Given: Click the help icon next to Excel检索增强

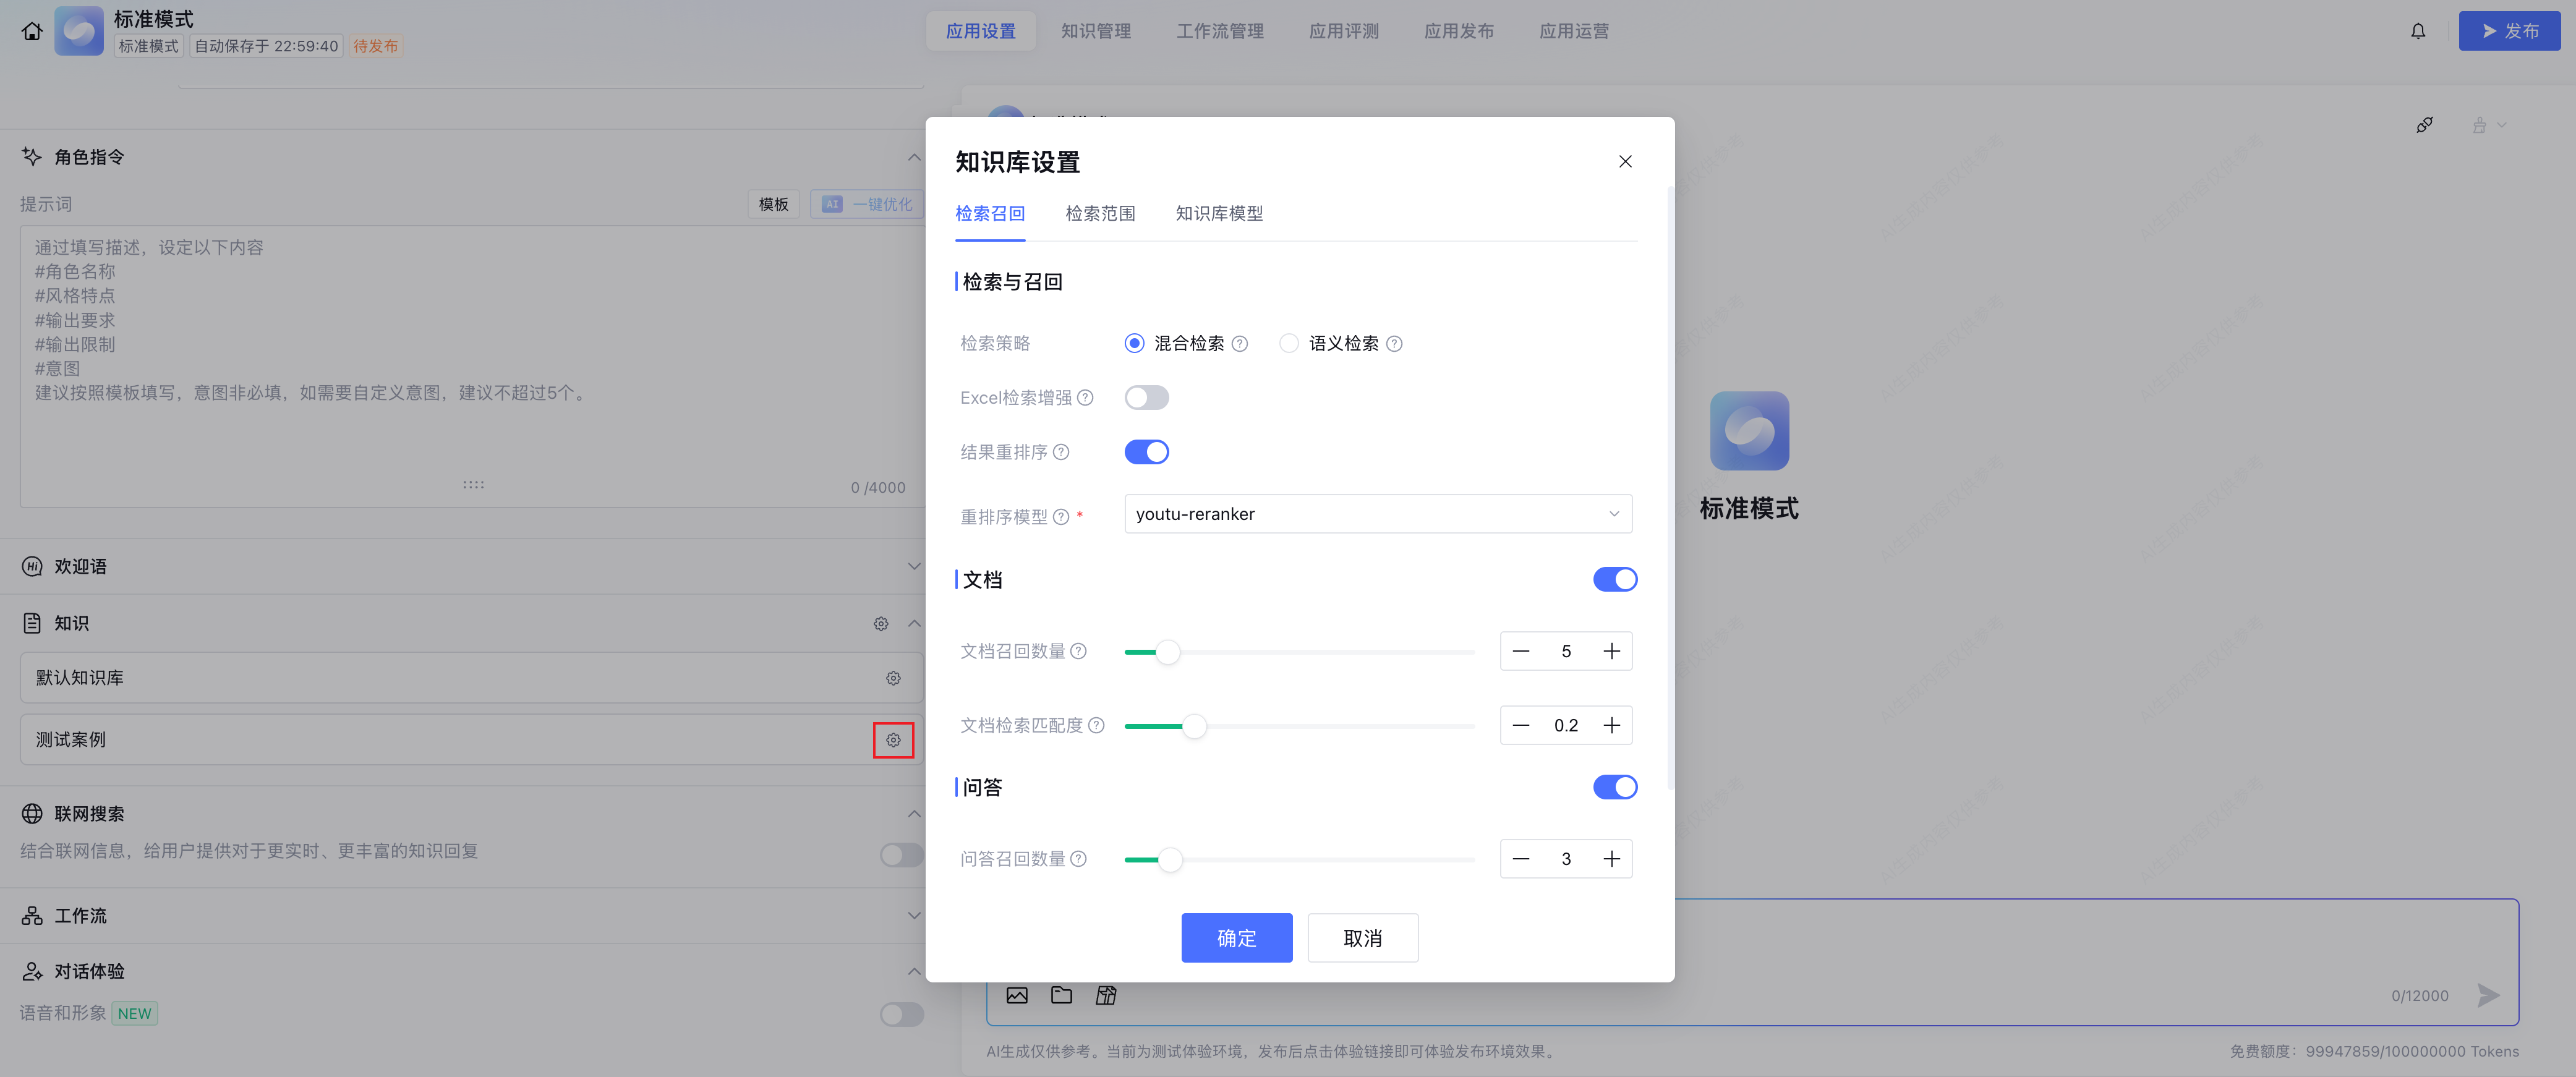Looking at the screenshot, I should coord(1085,398).
